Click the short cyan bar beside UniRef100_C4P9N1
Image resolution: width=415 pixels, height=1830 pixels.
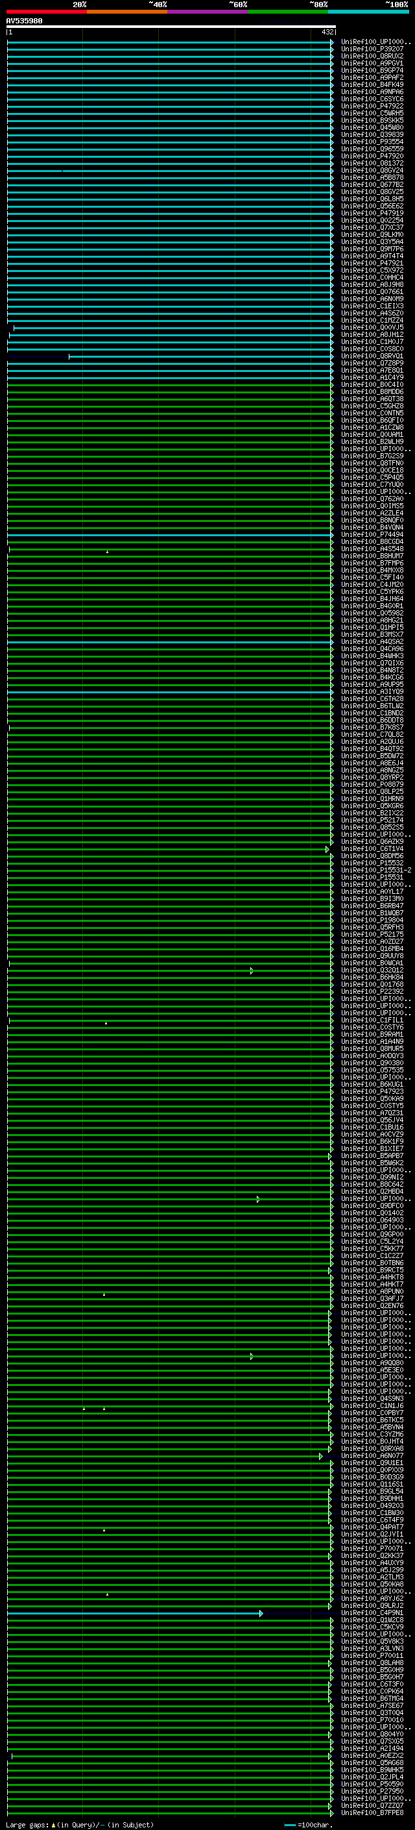pyautogui.click(x=135, y=1613)
